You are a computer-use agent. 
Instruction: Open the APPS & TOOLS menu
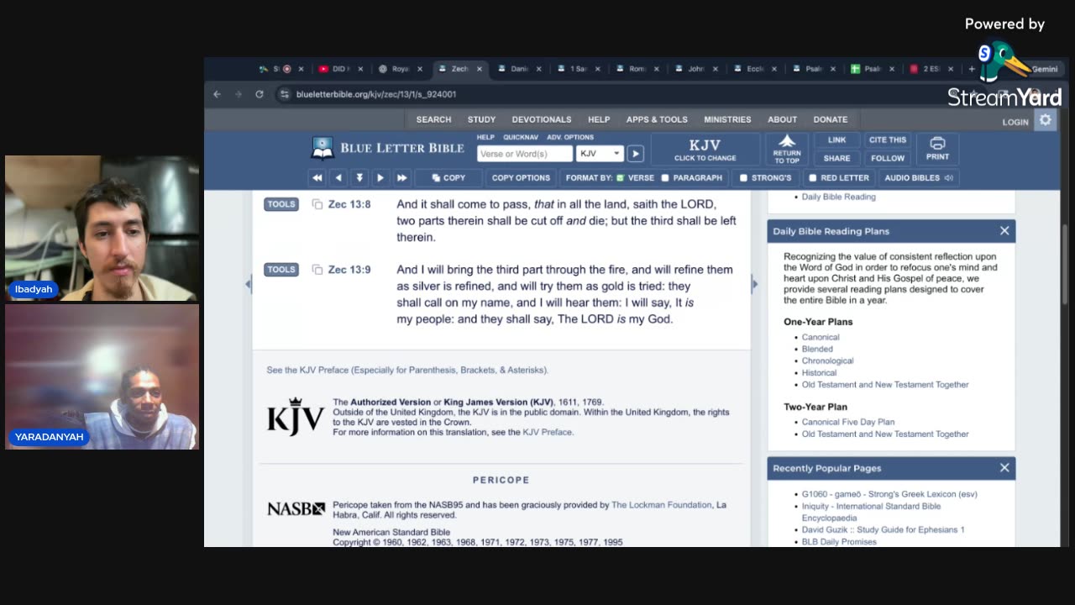coord(657,119)
